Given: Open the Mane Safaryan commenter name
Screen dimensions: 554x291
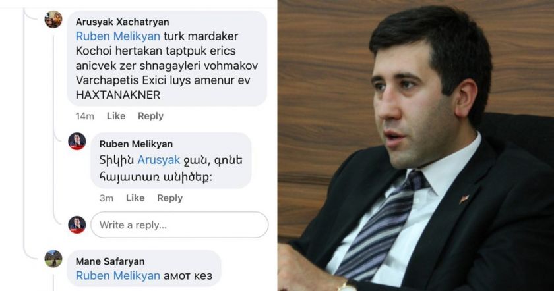Looking at the screenshot, I should click(x=110, y=261).
